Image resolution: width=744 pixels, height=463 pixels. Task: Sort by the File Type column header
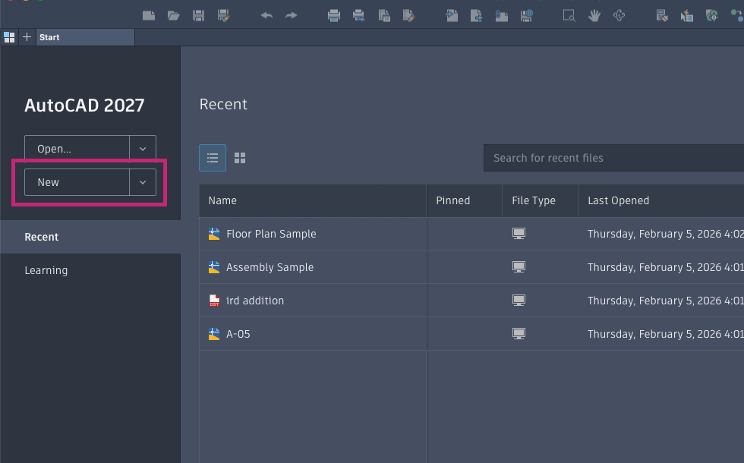tap(540, 200)
